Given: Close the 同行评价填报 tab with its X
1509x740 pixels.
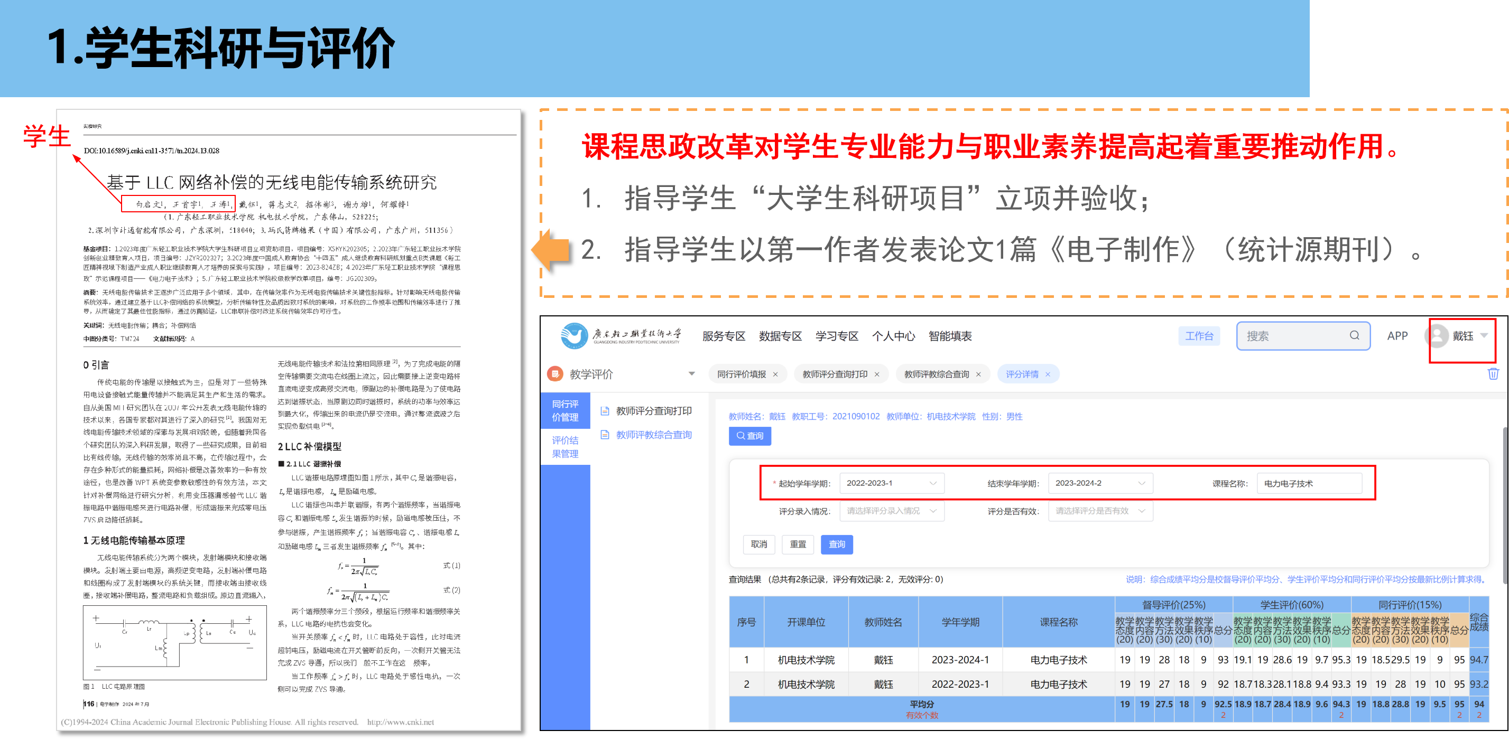Looking at the screenshot, I should point(775,374).
